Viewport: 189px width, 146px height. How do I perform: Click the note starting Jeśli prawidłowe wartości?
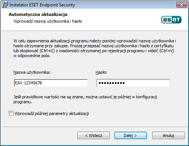(x=85, y=99)
